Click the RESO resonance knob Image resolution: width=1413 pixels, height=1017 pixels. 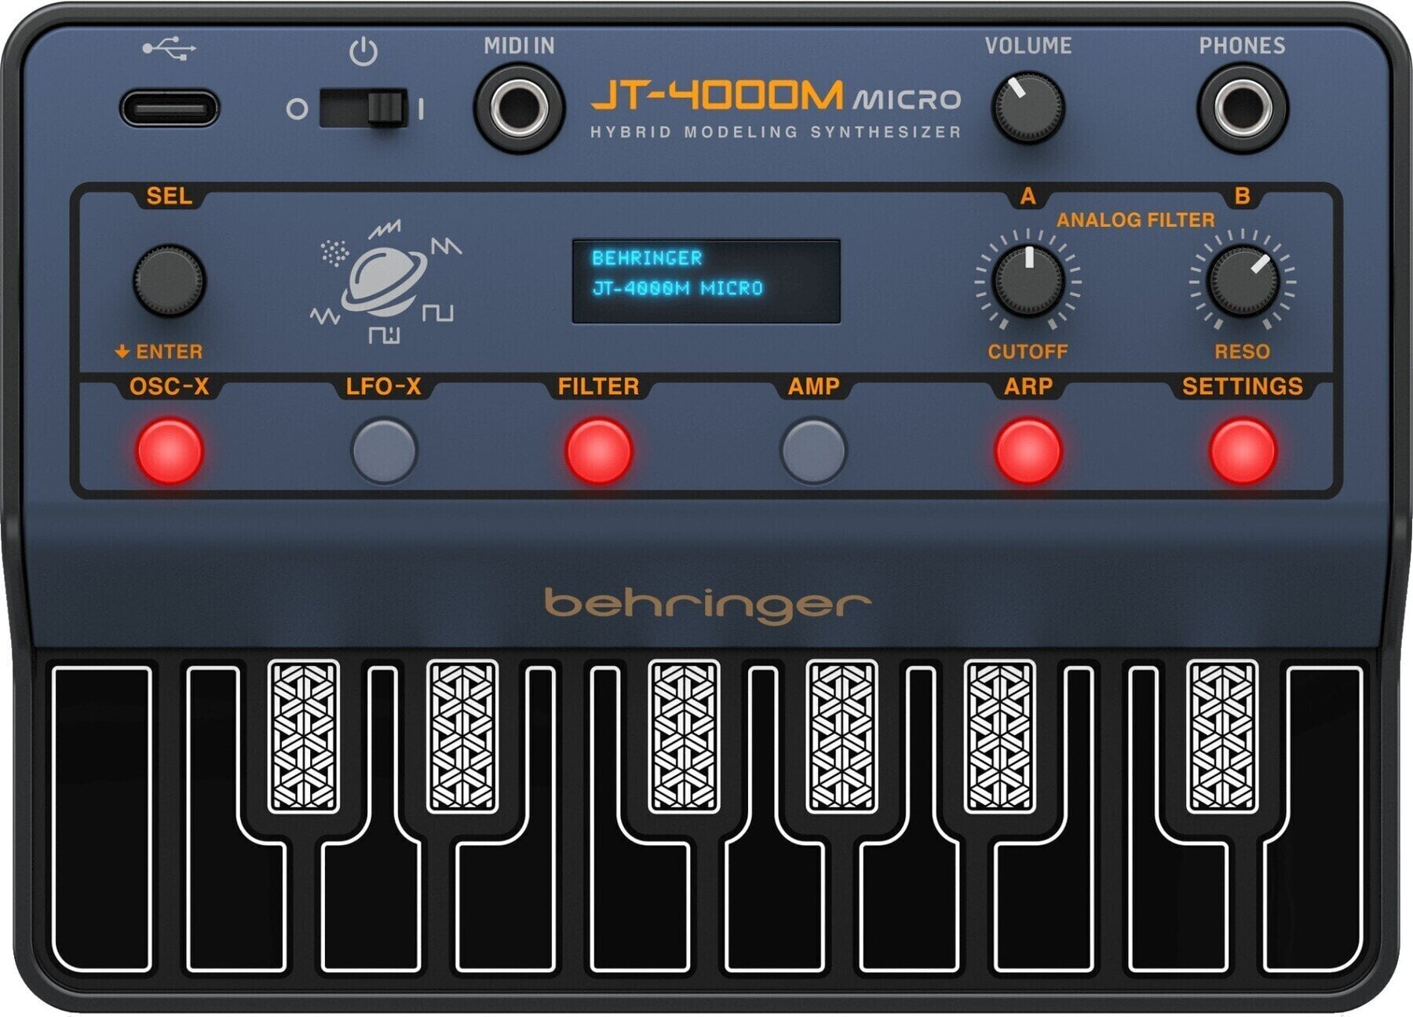point(1242,281)
